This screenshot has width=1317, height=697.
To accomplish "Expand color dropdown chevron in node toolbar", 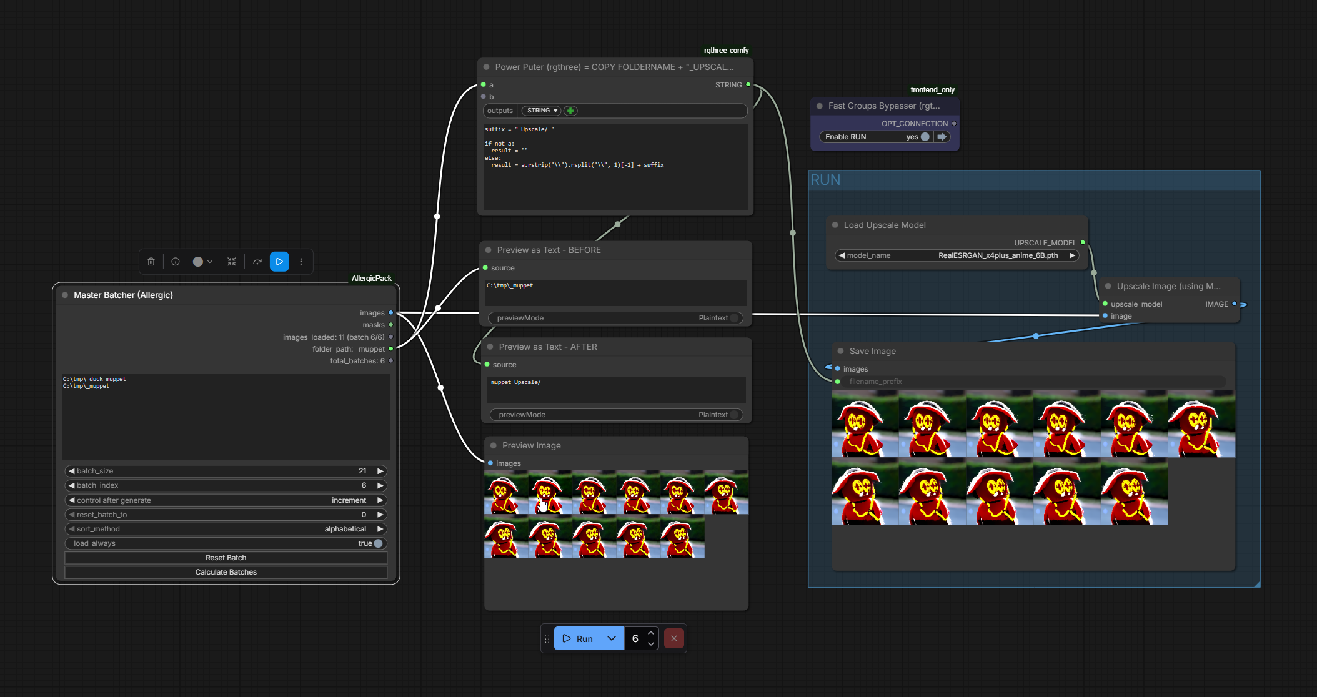I will 210,262.
